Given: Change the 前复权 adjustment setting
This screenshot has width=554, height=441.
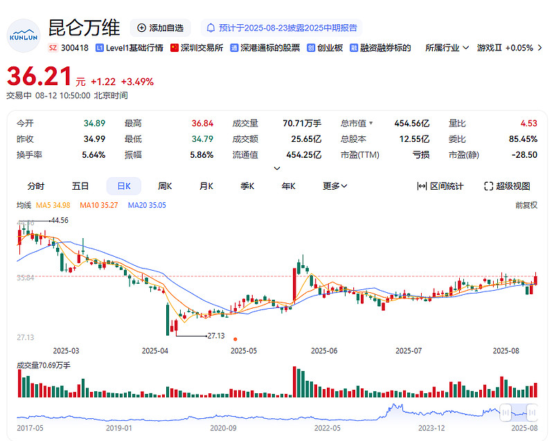Looking at the screenshot, I should [526, 205].
